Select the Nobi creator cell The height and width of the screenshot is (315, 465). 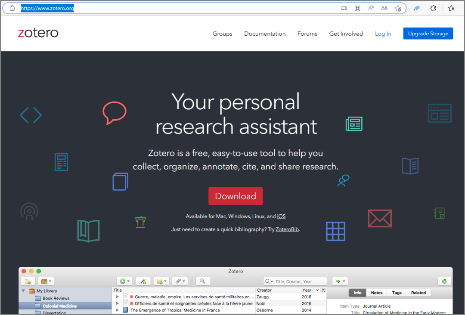pos(260,303)
